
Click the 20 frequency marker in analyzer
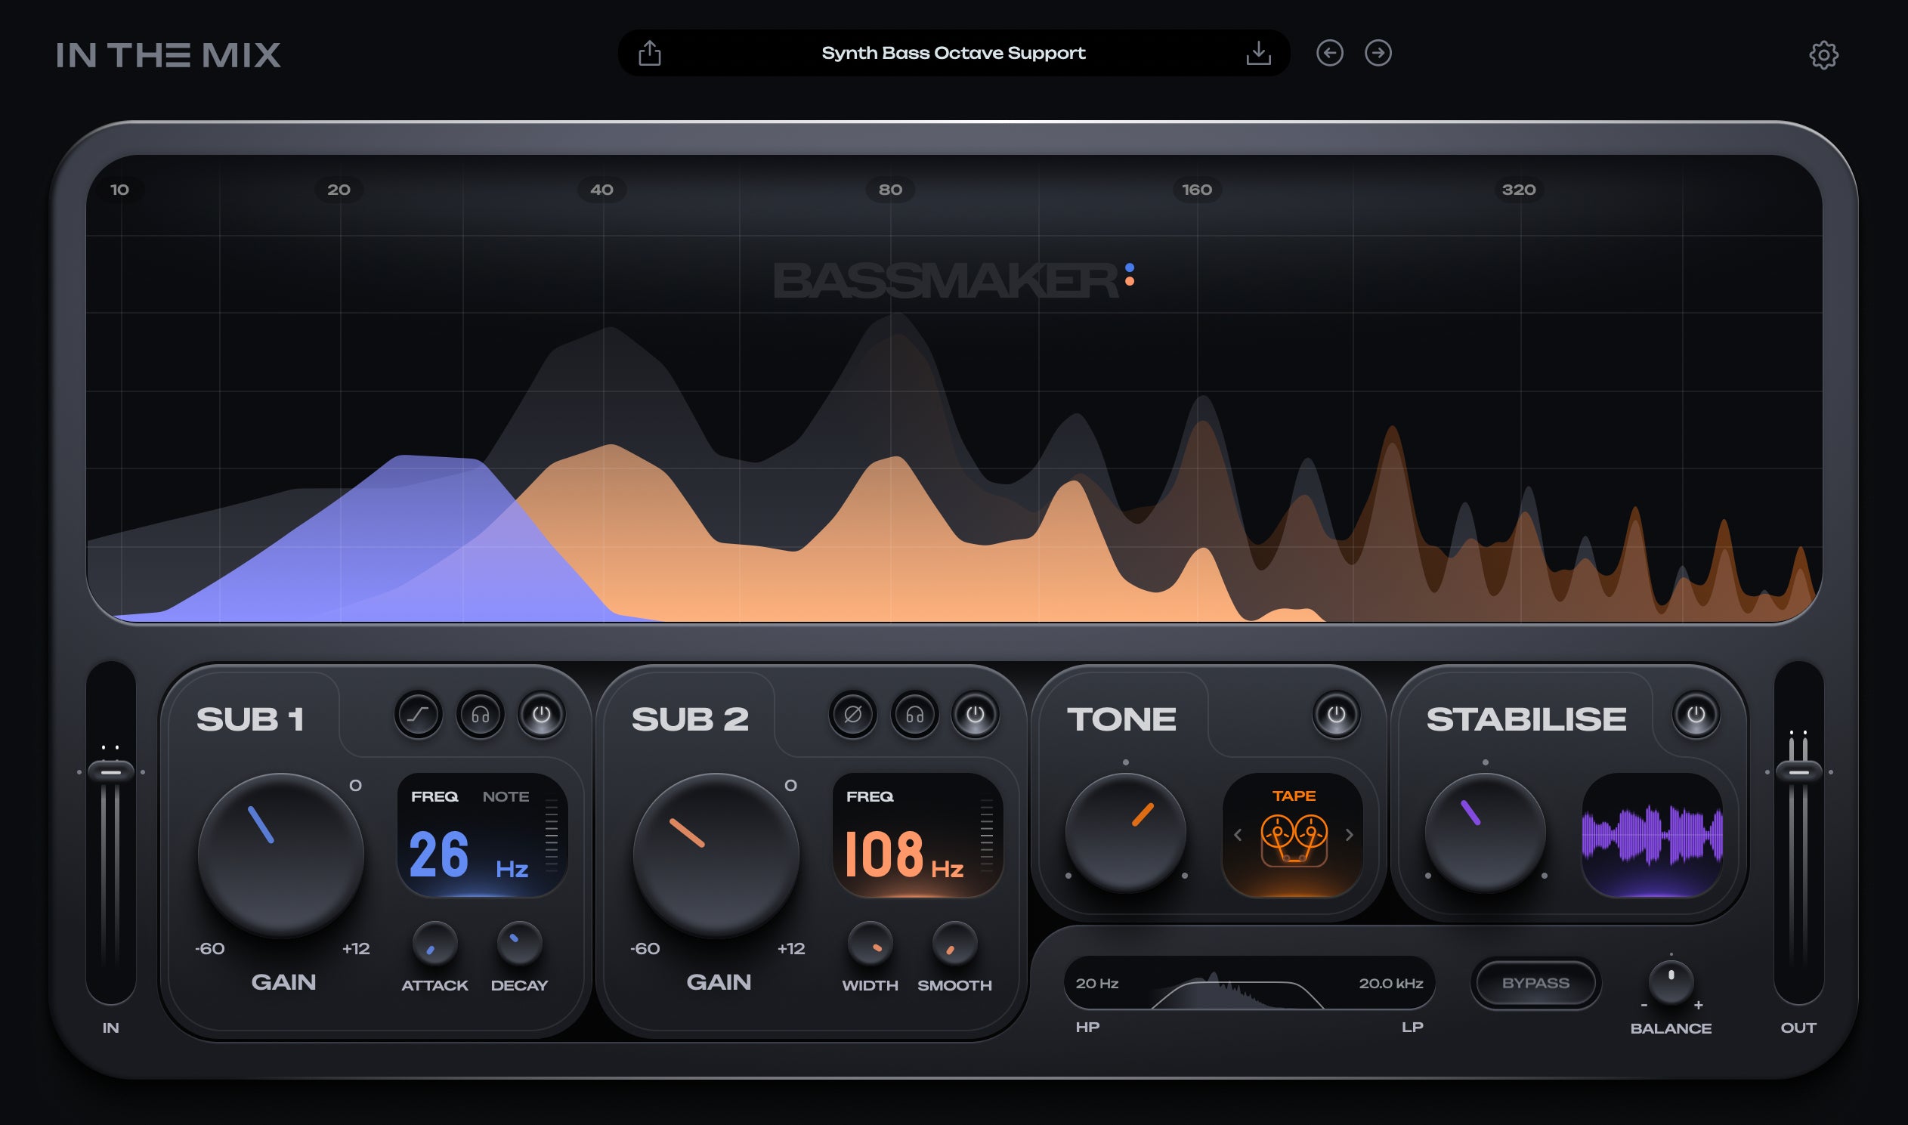pyautogui.click(x=339, y=190)
